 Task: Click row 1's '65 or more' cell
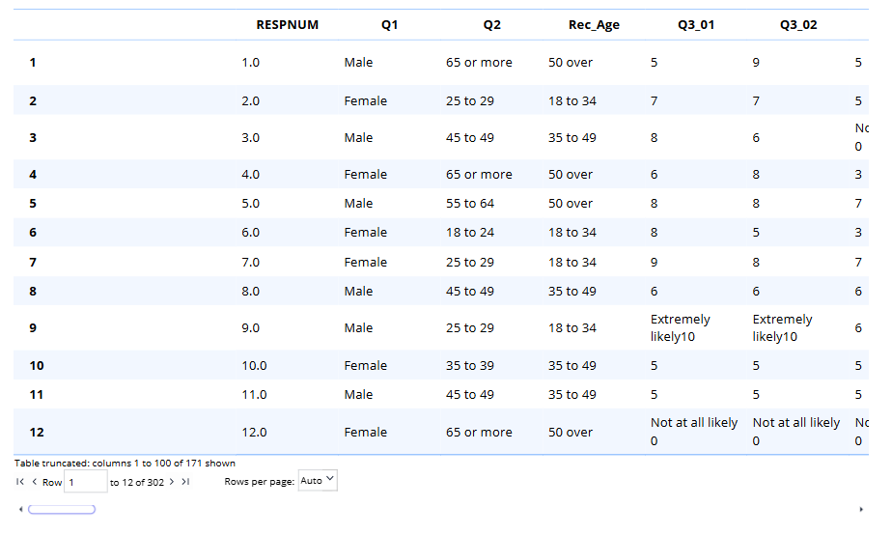click(x=479, y=63)
